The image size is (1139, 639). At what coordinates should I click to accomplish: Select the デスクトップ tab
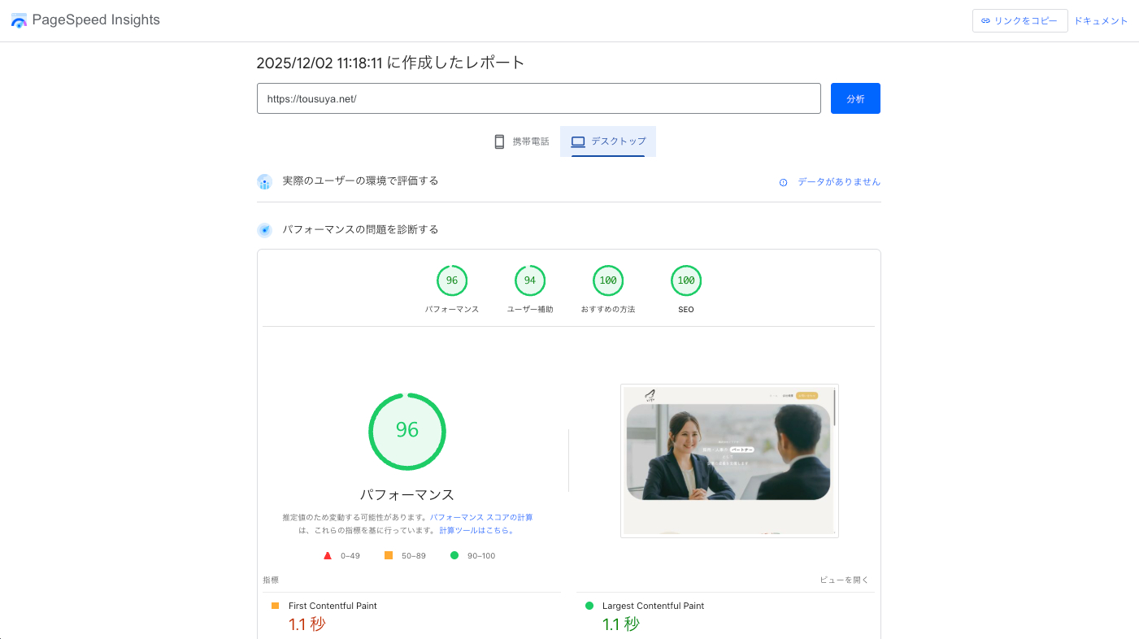click(x=608, y=141)
